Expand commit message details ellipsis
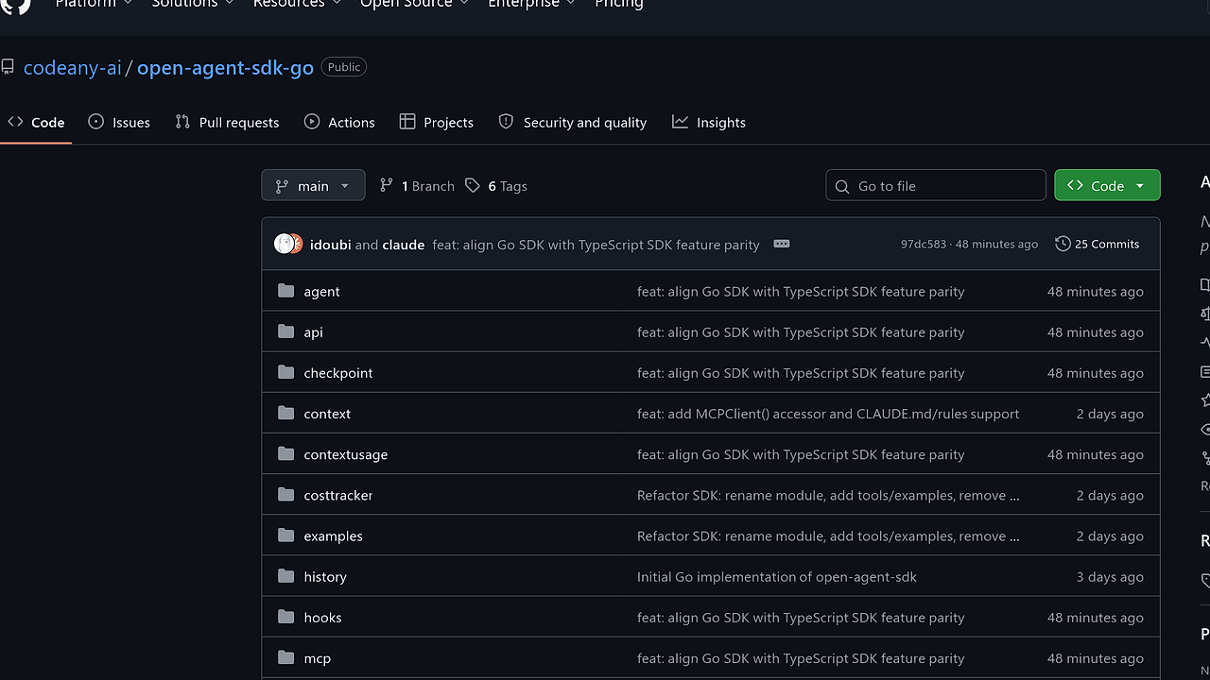Viewport: 1210px width, 680px height. [x=781, y=244]
